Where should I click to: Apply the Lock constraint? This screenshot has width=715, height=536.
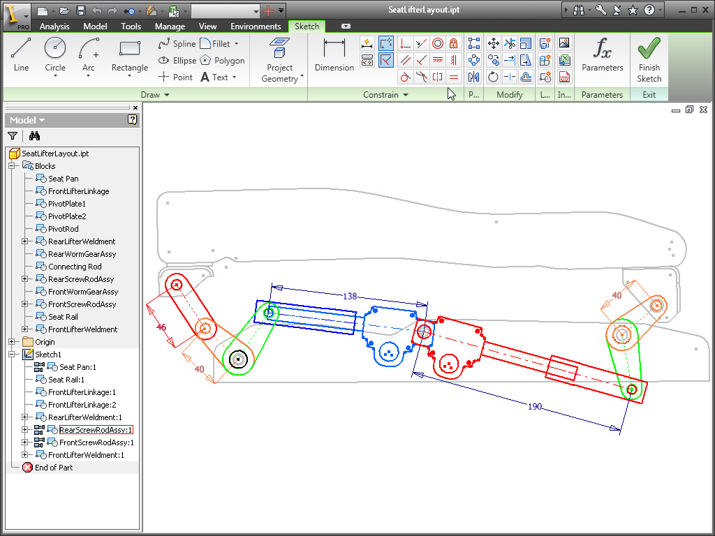(452, 43)
